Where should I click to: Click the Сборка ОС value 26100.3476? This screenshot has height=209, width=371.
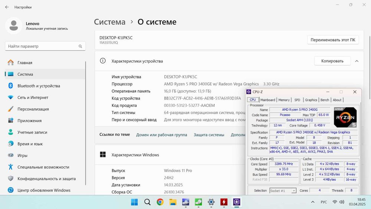tap(174, 192)
